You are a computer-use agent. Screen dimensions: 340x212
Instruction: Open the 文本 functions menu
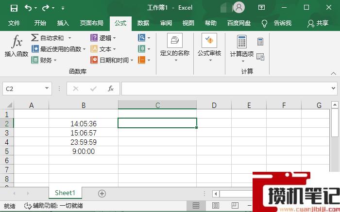pyautogui.click(x=103, y=49)
